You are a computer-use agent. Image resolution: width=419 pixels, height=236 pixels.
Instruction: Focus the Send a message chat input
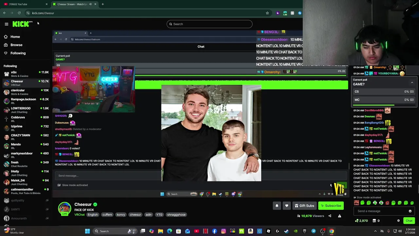(381, 211)
